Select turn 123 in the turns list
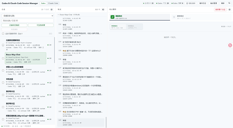Screen dimensions: 233x128 click(81, 123)
